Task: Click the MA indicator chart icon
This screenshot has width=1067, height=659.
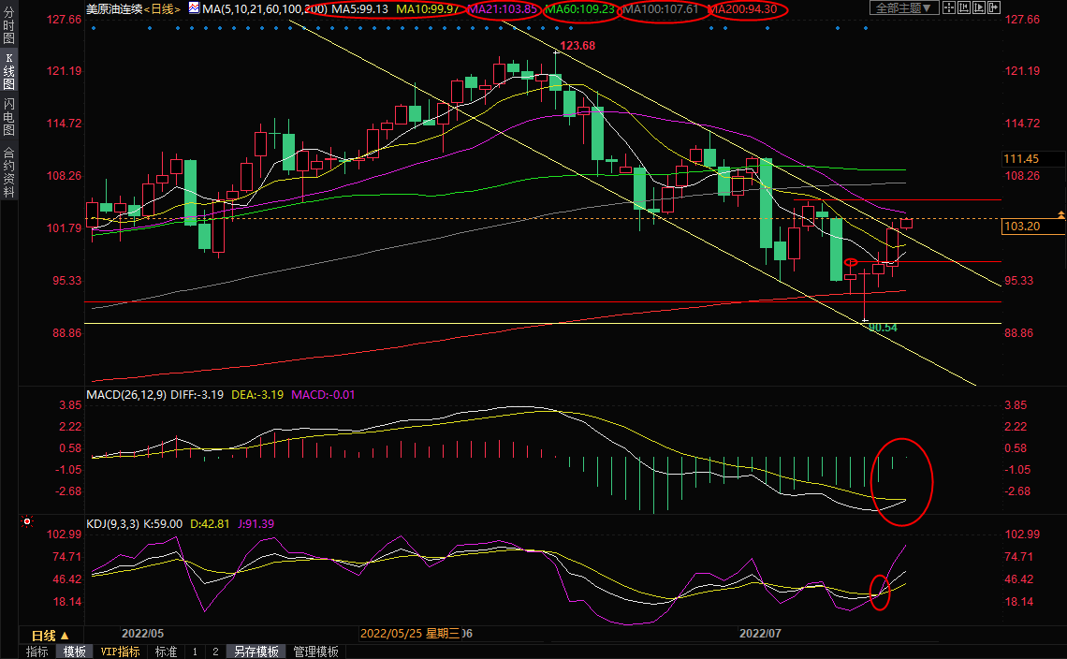Action: (x=194, y=8)
